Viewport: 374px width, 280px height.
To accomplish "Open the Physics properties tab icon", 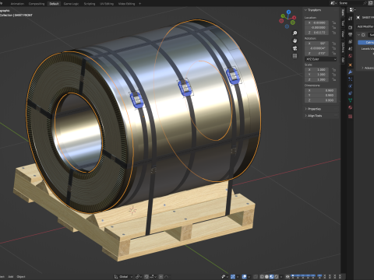I will coord(350,86).
